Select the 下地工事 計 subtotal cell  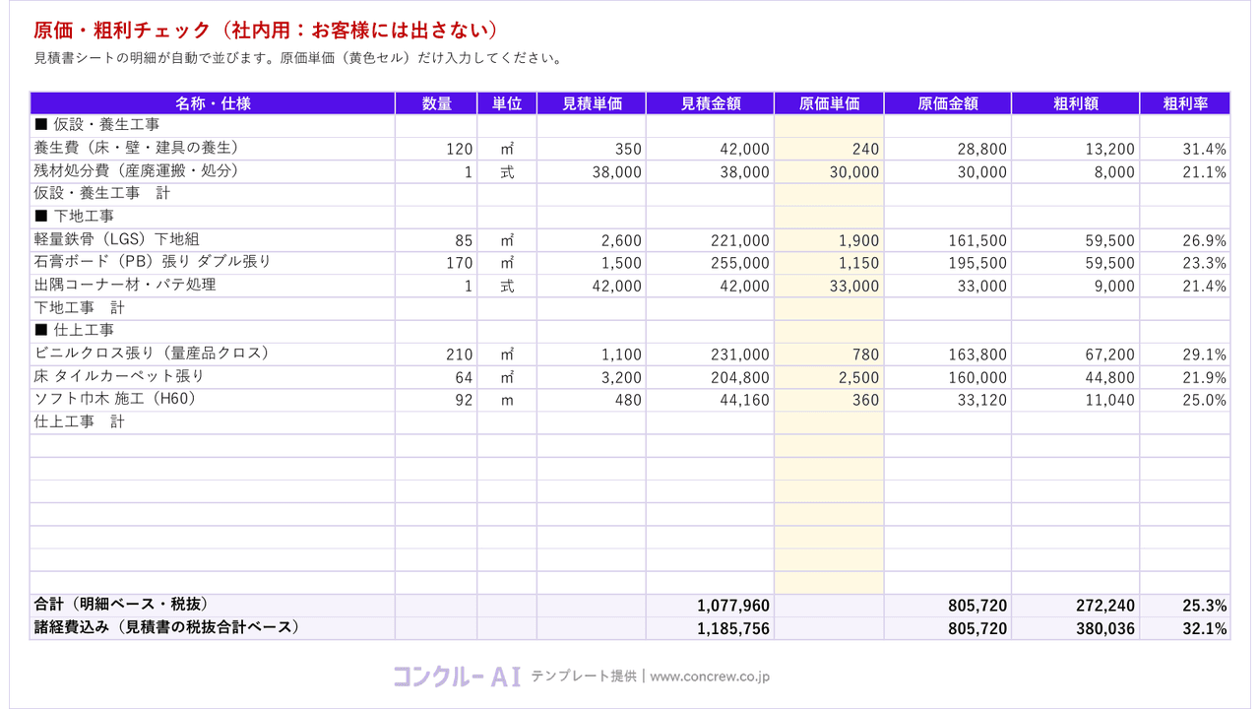click(213, 308)
